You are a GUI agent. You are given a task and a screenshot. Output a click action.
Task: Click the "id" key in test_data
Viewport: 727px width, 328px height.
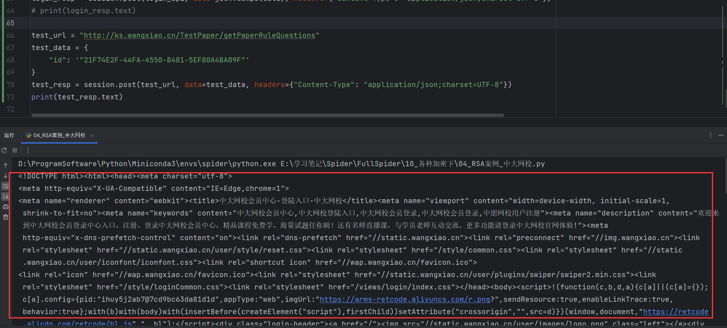pyautogui.click(x=58, y=60)
